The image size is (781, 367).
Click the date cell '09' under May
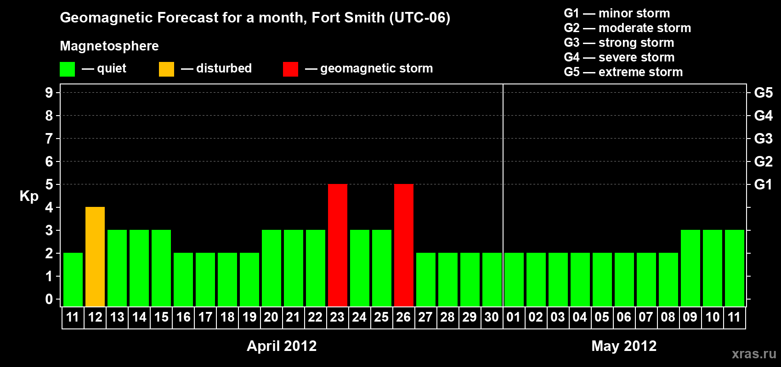click(x=690, y=317)
